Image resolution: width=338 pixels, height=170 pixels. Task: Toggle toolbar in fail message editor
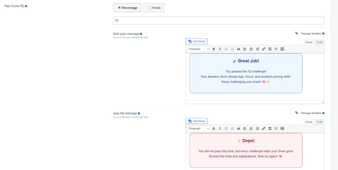(x=282, y=129)
